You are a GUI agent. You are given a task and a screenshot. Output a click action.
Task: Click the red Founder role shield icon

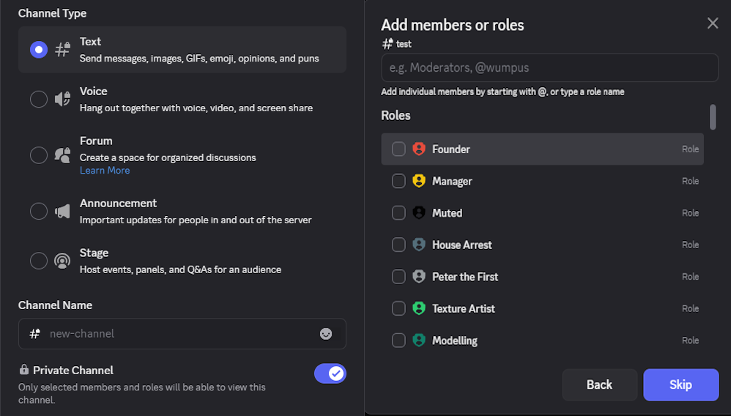pyautogui.click(x=419, y=149)
